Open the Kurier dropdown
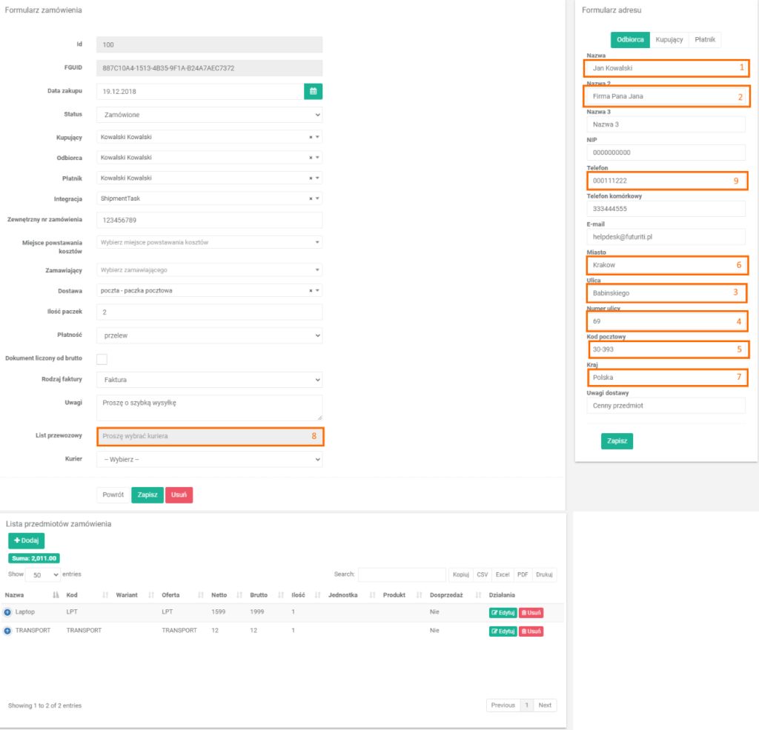Viewport: 759px width, 730px height. [x=209, y=460]
